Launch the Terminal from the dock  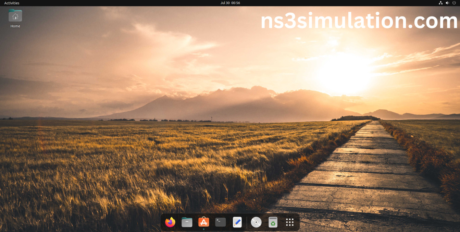220,222
